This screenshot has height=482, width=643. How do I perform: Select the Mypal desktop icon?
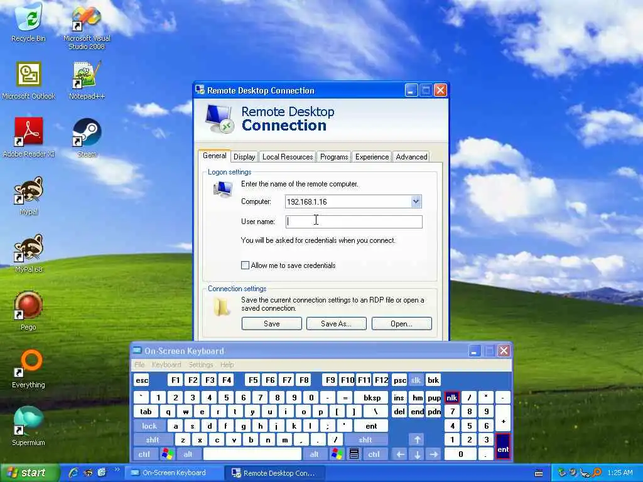click(28, 196)
